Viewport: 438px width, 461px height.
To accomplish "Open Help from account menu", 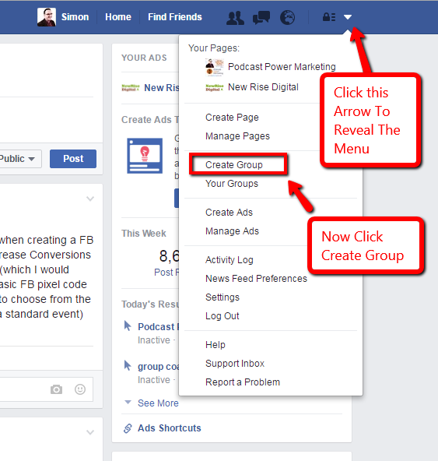I will [x=215, y=344].
